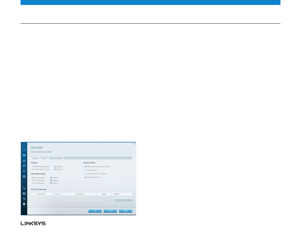Select the Security shield icon
The width and height of the screenshot is (301, 232).
pyautogui.click(x=24, y=205)
